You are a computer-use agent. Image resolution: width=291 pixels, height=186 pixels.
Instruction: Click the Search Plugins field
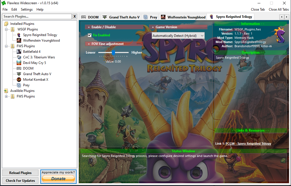(37, 16)
